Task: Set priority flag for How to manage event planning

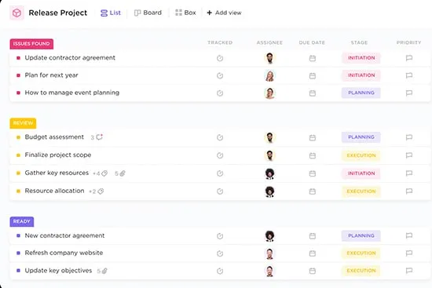Action: pyautogui.click(x=409, y=93)
